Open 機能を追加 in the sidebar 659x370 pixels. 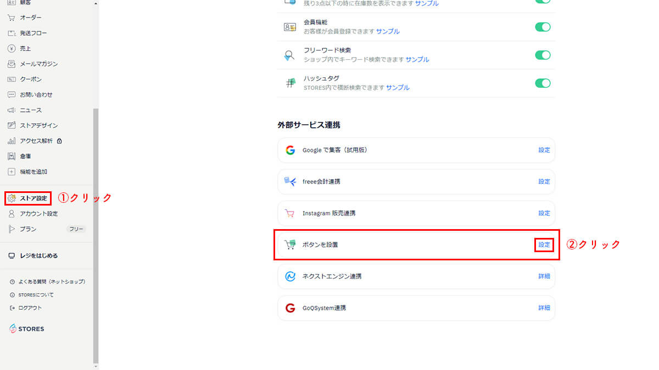[x=33, y=172]
